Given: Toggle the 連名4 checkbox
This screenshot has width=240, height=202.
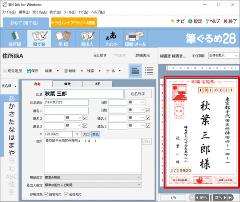Looking at the screenshot, I should (148, 118).
